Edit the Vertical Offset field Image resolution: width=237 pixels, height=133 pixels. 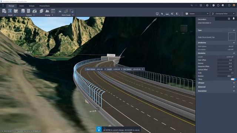click(x=226, y=70)
